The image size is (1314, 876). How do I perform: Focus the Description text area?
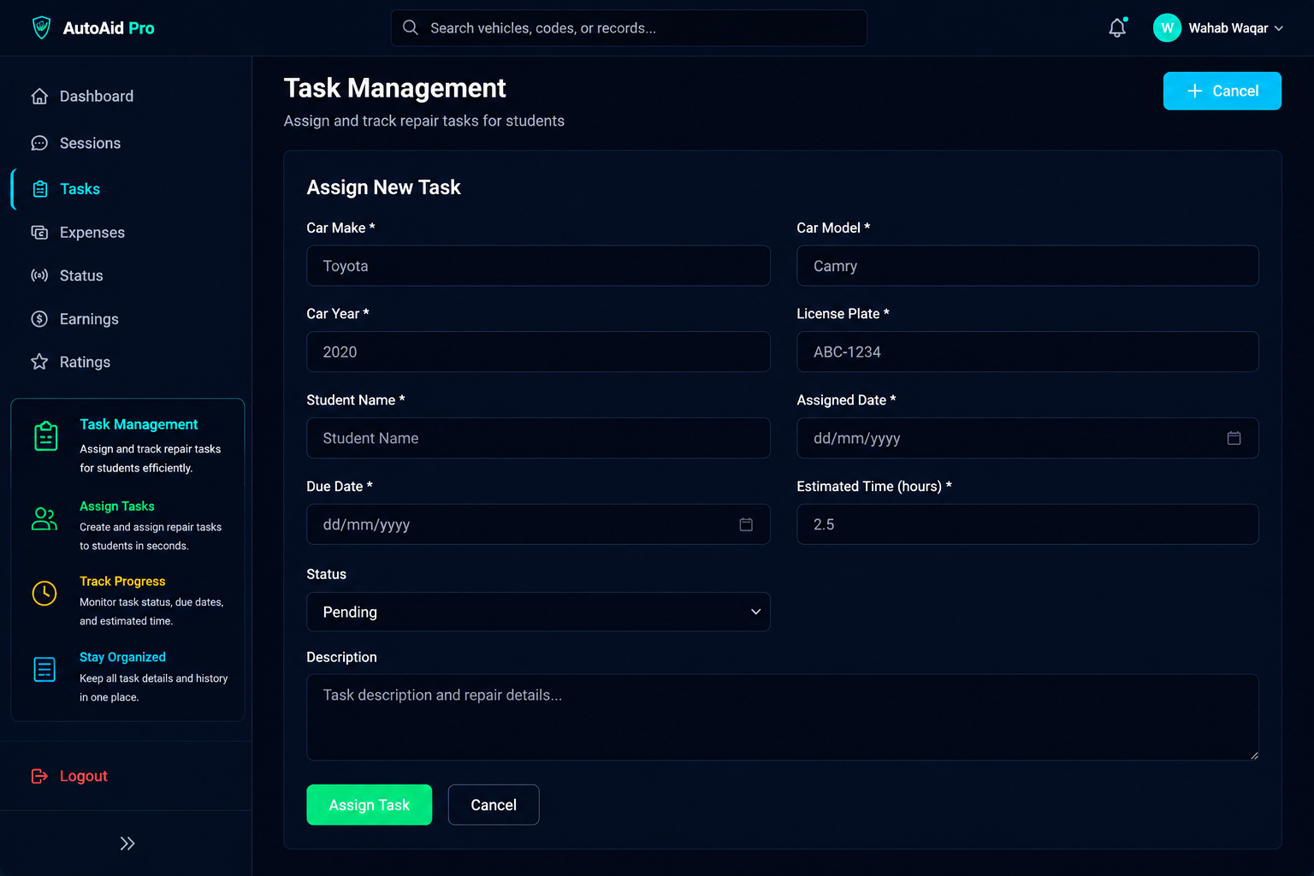click(x=783, y=717)
